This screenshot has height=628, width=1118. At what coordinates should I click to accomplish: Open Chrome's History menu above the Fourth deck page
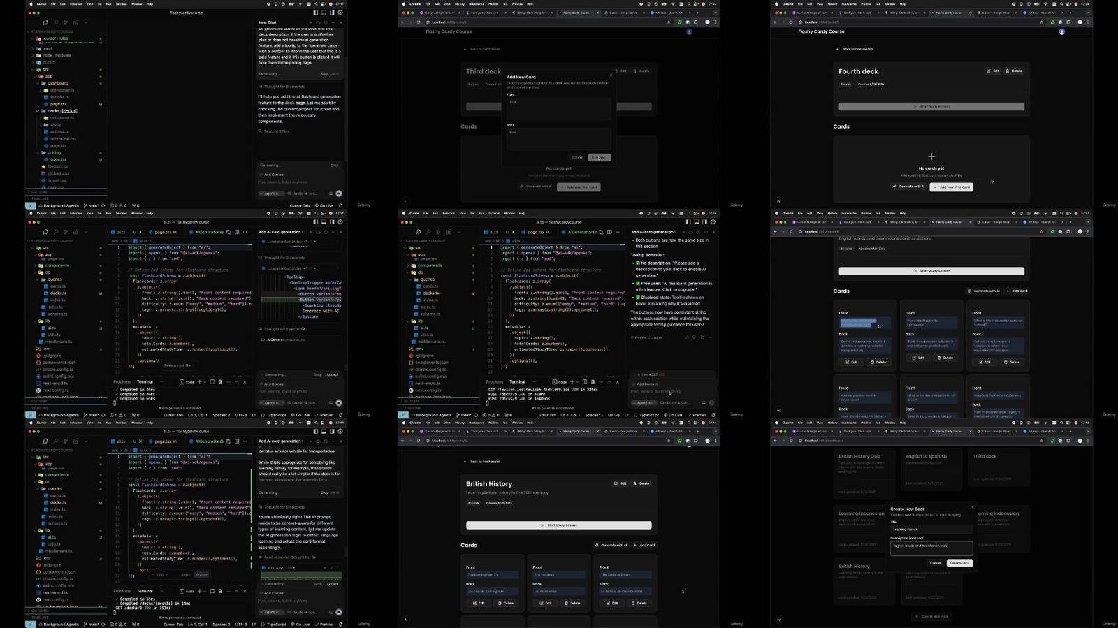(832, 4)
